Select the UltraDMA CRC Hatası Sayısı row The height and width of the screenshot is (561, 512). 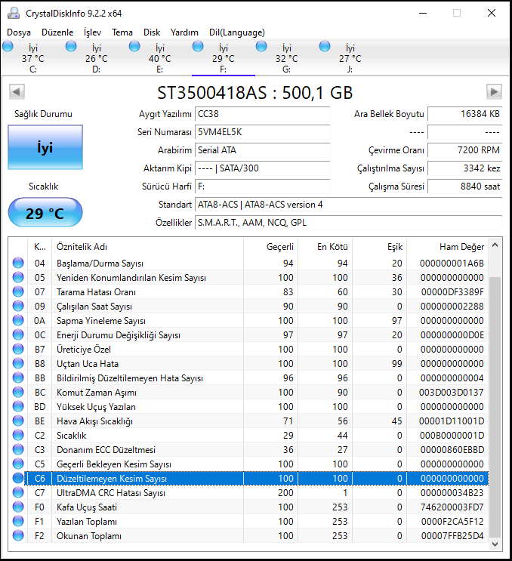click(111, 493)
